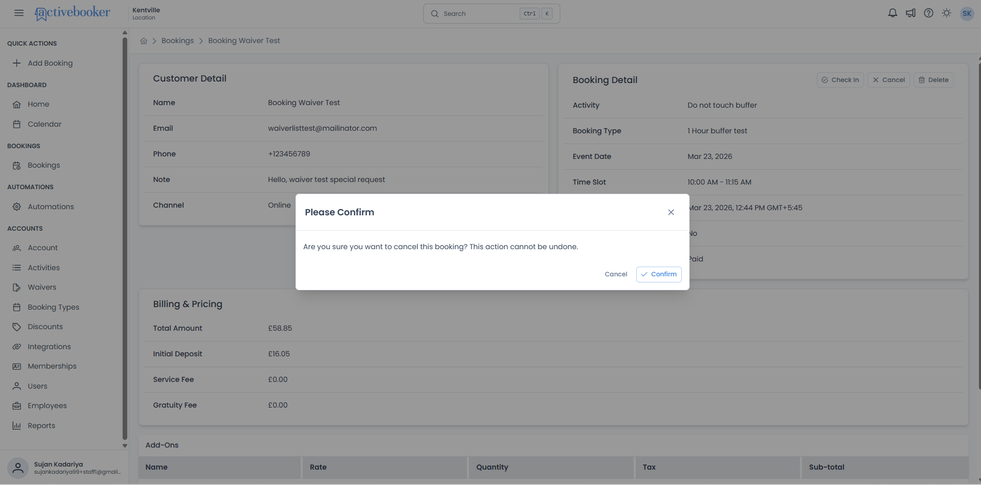
Task: Click the Waivers document icon
Action: click(17, 287)
